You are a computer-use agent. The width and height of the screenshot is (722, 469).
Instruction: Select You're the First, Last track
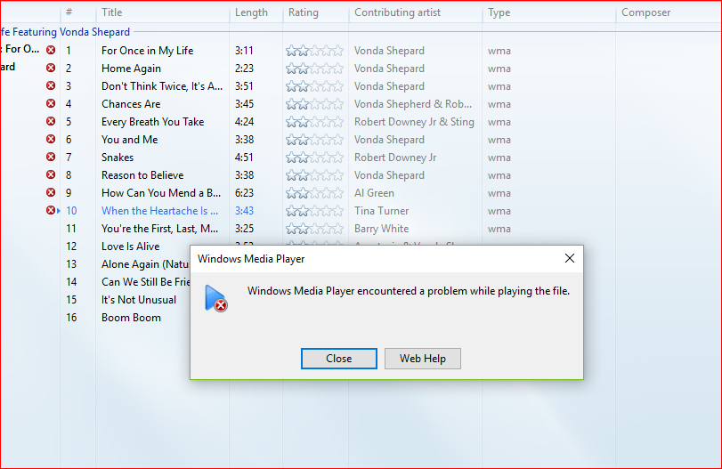tap(159, 229)
